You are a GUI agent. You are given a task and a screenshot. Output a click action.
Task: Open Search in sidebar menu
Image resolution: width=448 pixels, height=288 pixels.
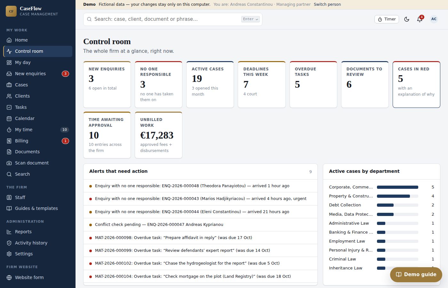38,174
